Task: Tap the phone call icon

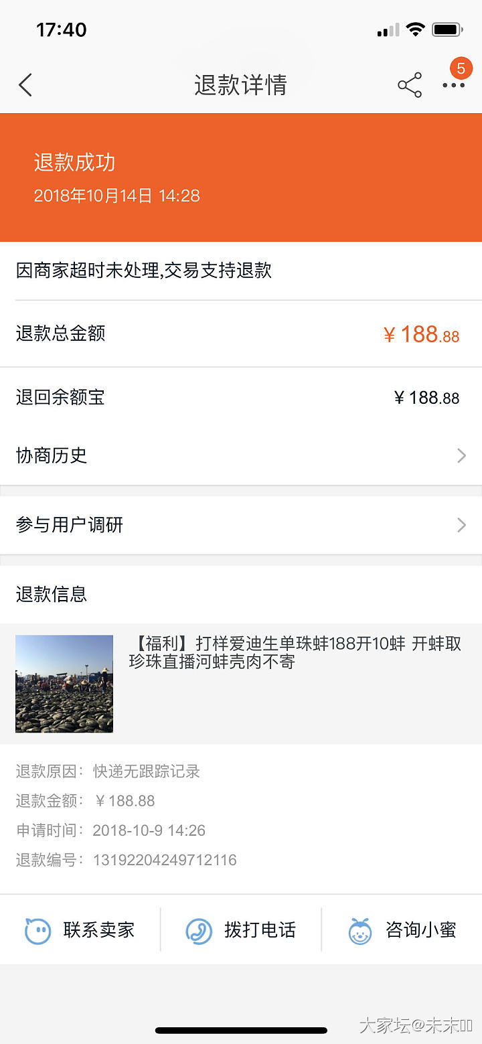Action: click(x=199, y=930)
